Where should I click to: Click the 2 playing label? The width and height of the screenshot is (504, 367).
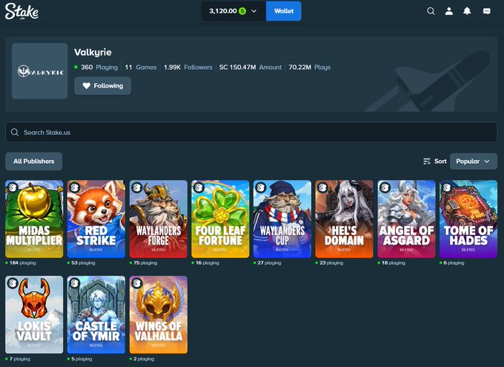144,359
